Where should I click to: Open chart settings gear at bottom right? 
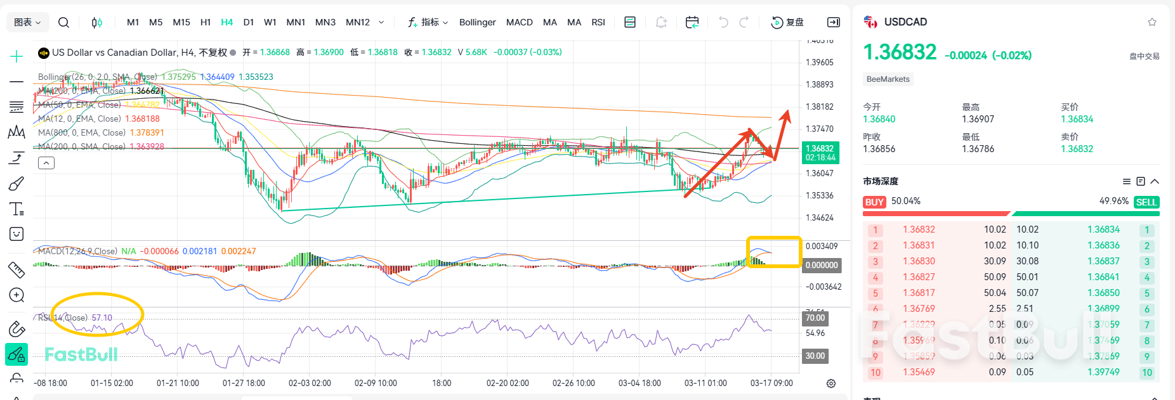[831, 384]
